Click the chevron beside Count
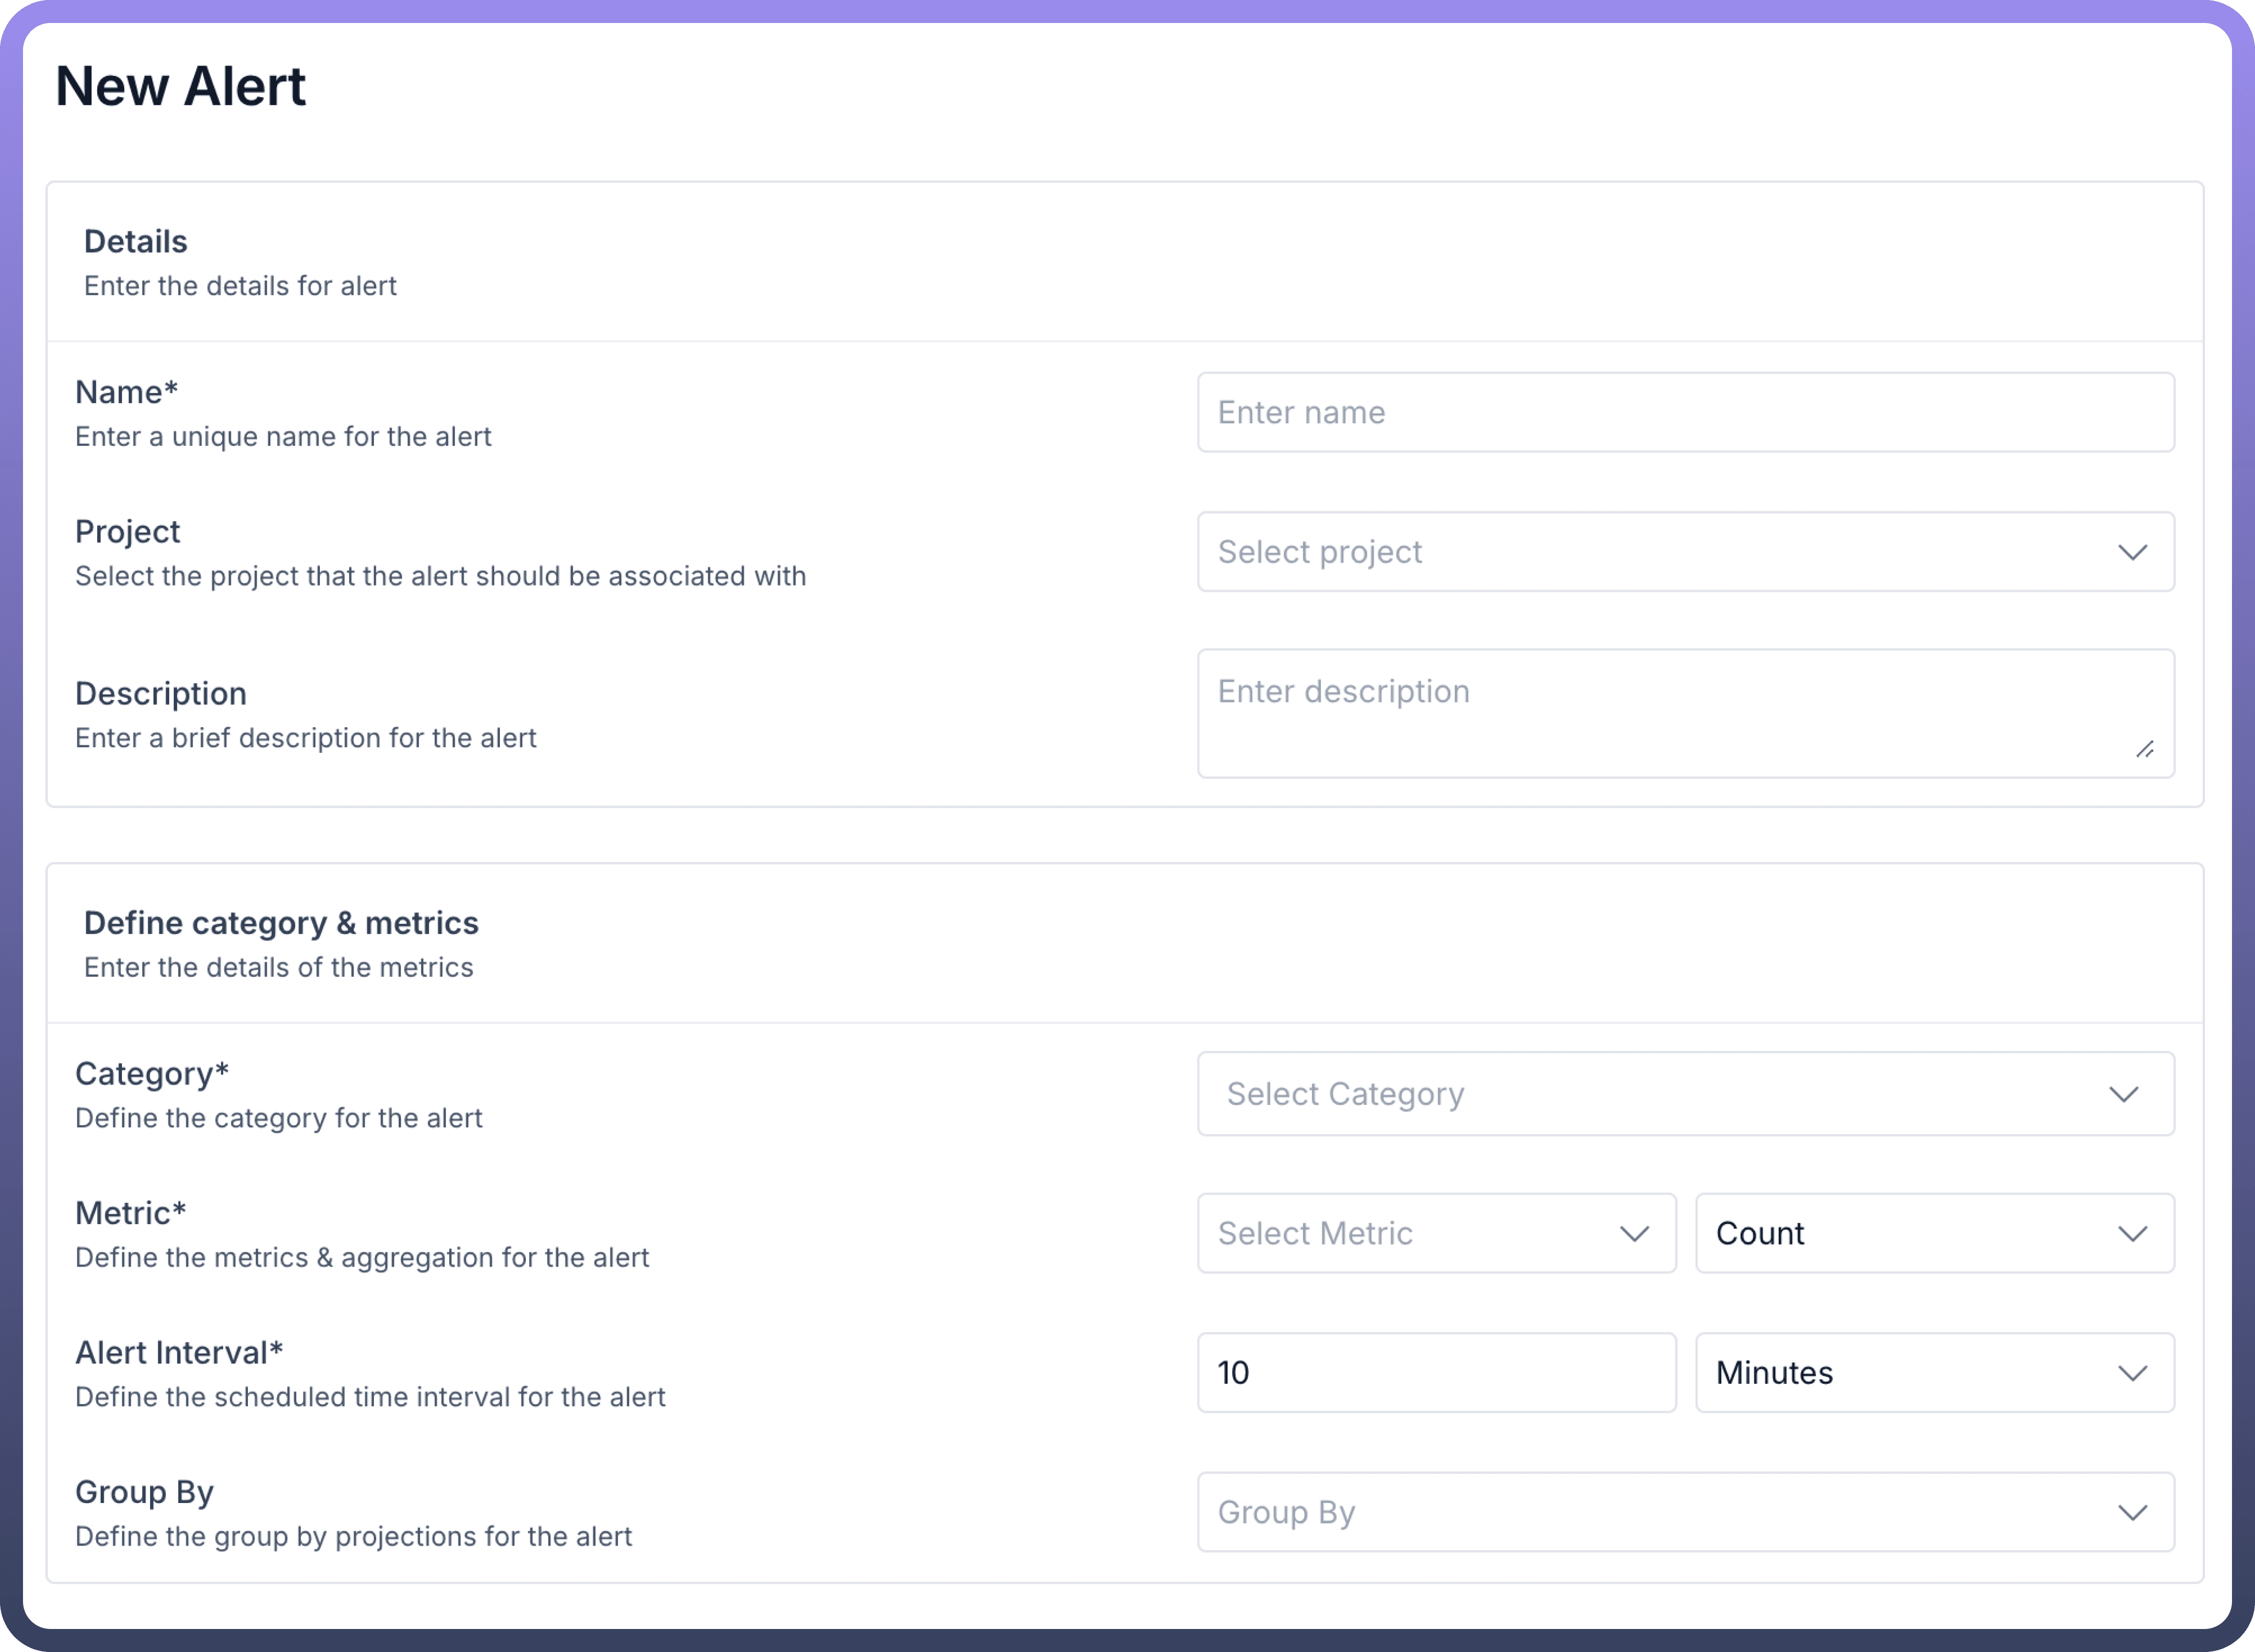 pos(2132,1234)
